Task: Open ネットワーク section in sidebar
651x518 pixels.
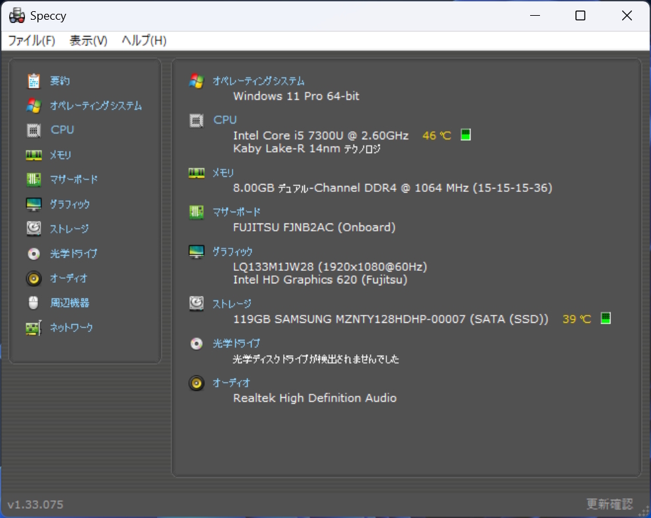Action: click(x=72, y=328)
